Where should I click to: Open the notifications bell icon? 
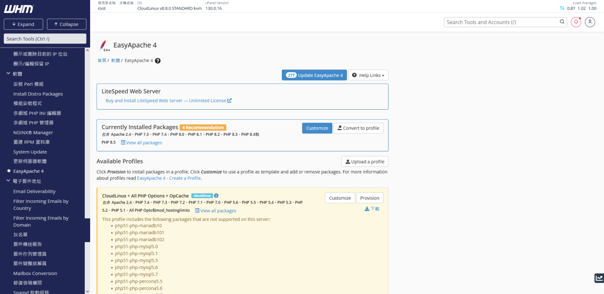[576, 22]
